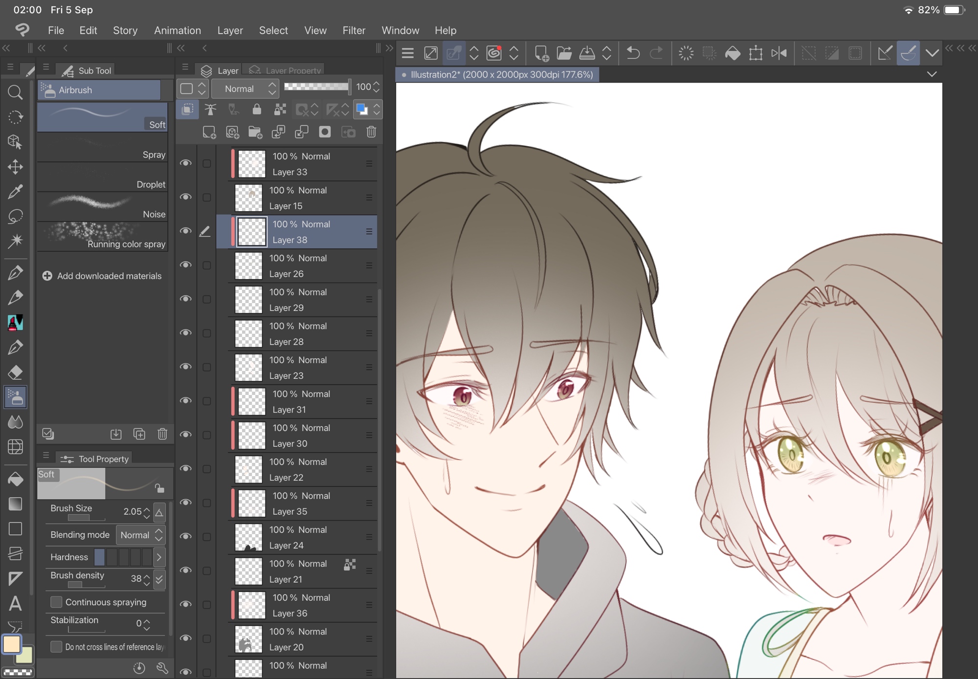Create new raster layer icon
This screenshot has height=679, width=978.
coord(209,132)
